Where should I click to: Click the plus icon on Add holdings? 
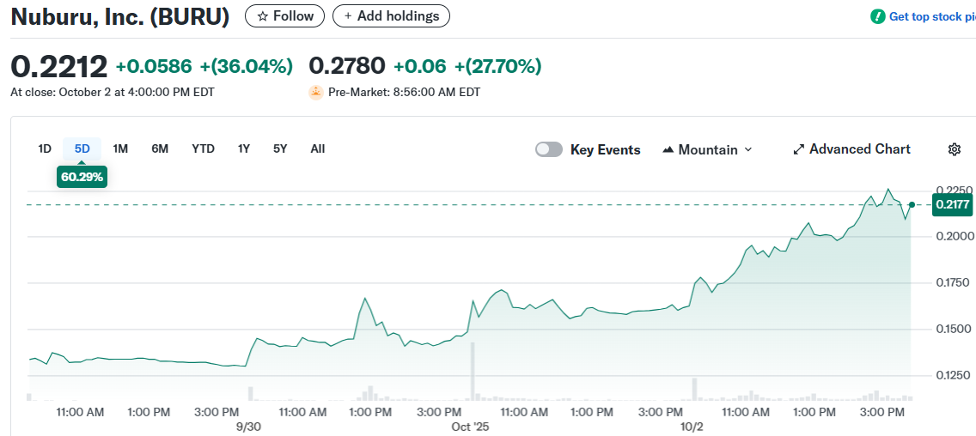coord(348,16)
